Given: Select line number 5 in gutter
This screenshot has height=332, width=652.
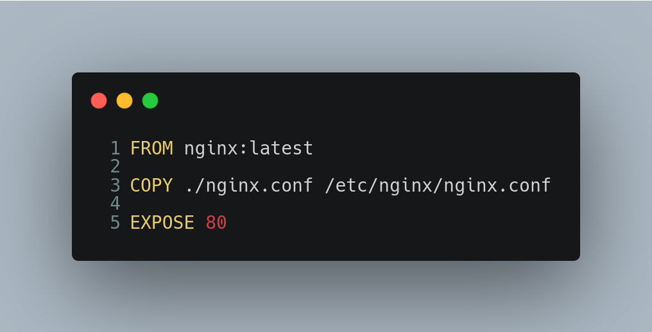Looking at the screenshot, I should pos(115,222).
